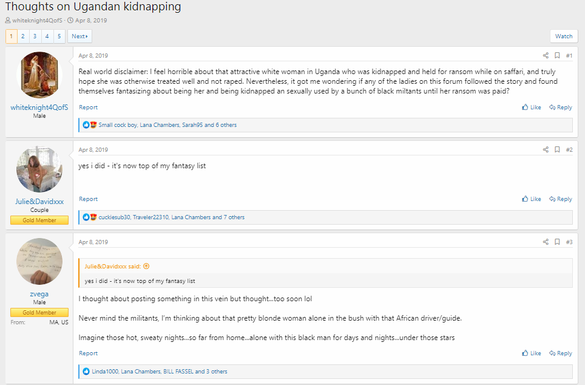Open post number #2 permalink

pyautogui.click(x=569, y=150)
